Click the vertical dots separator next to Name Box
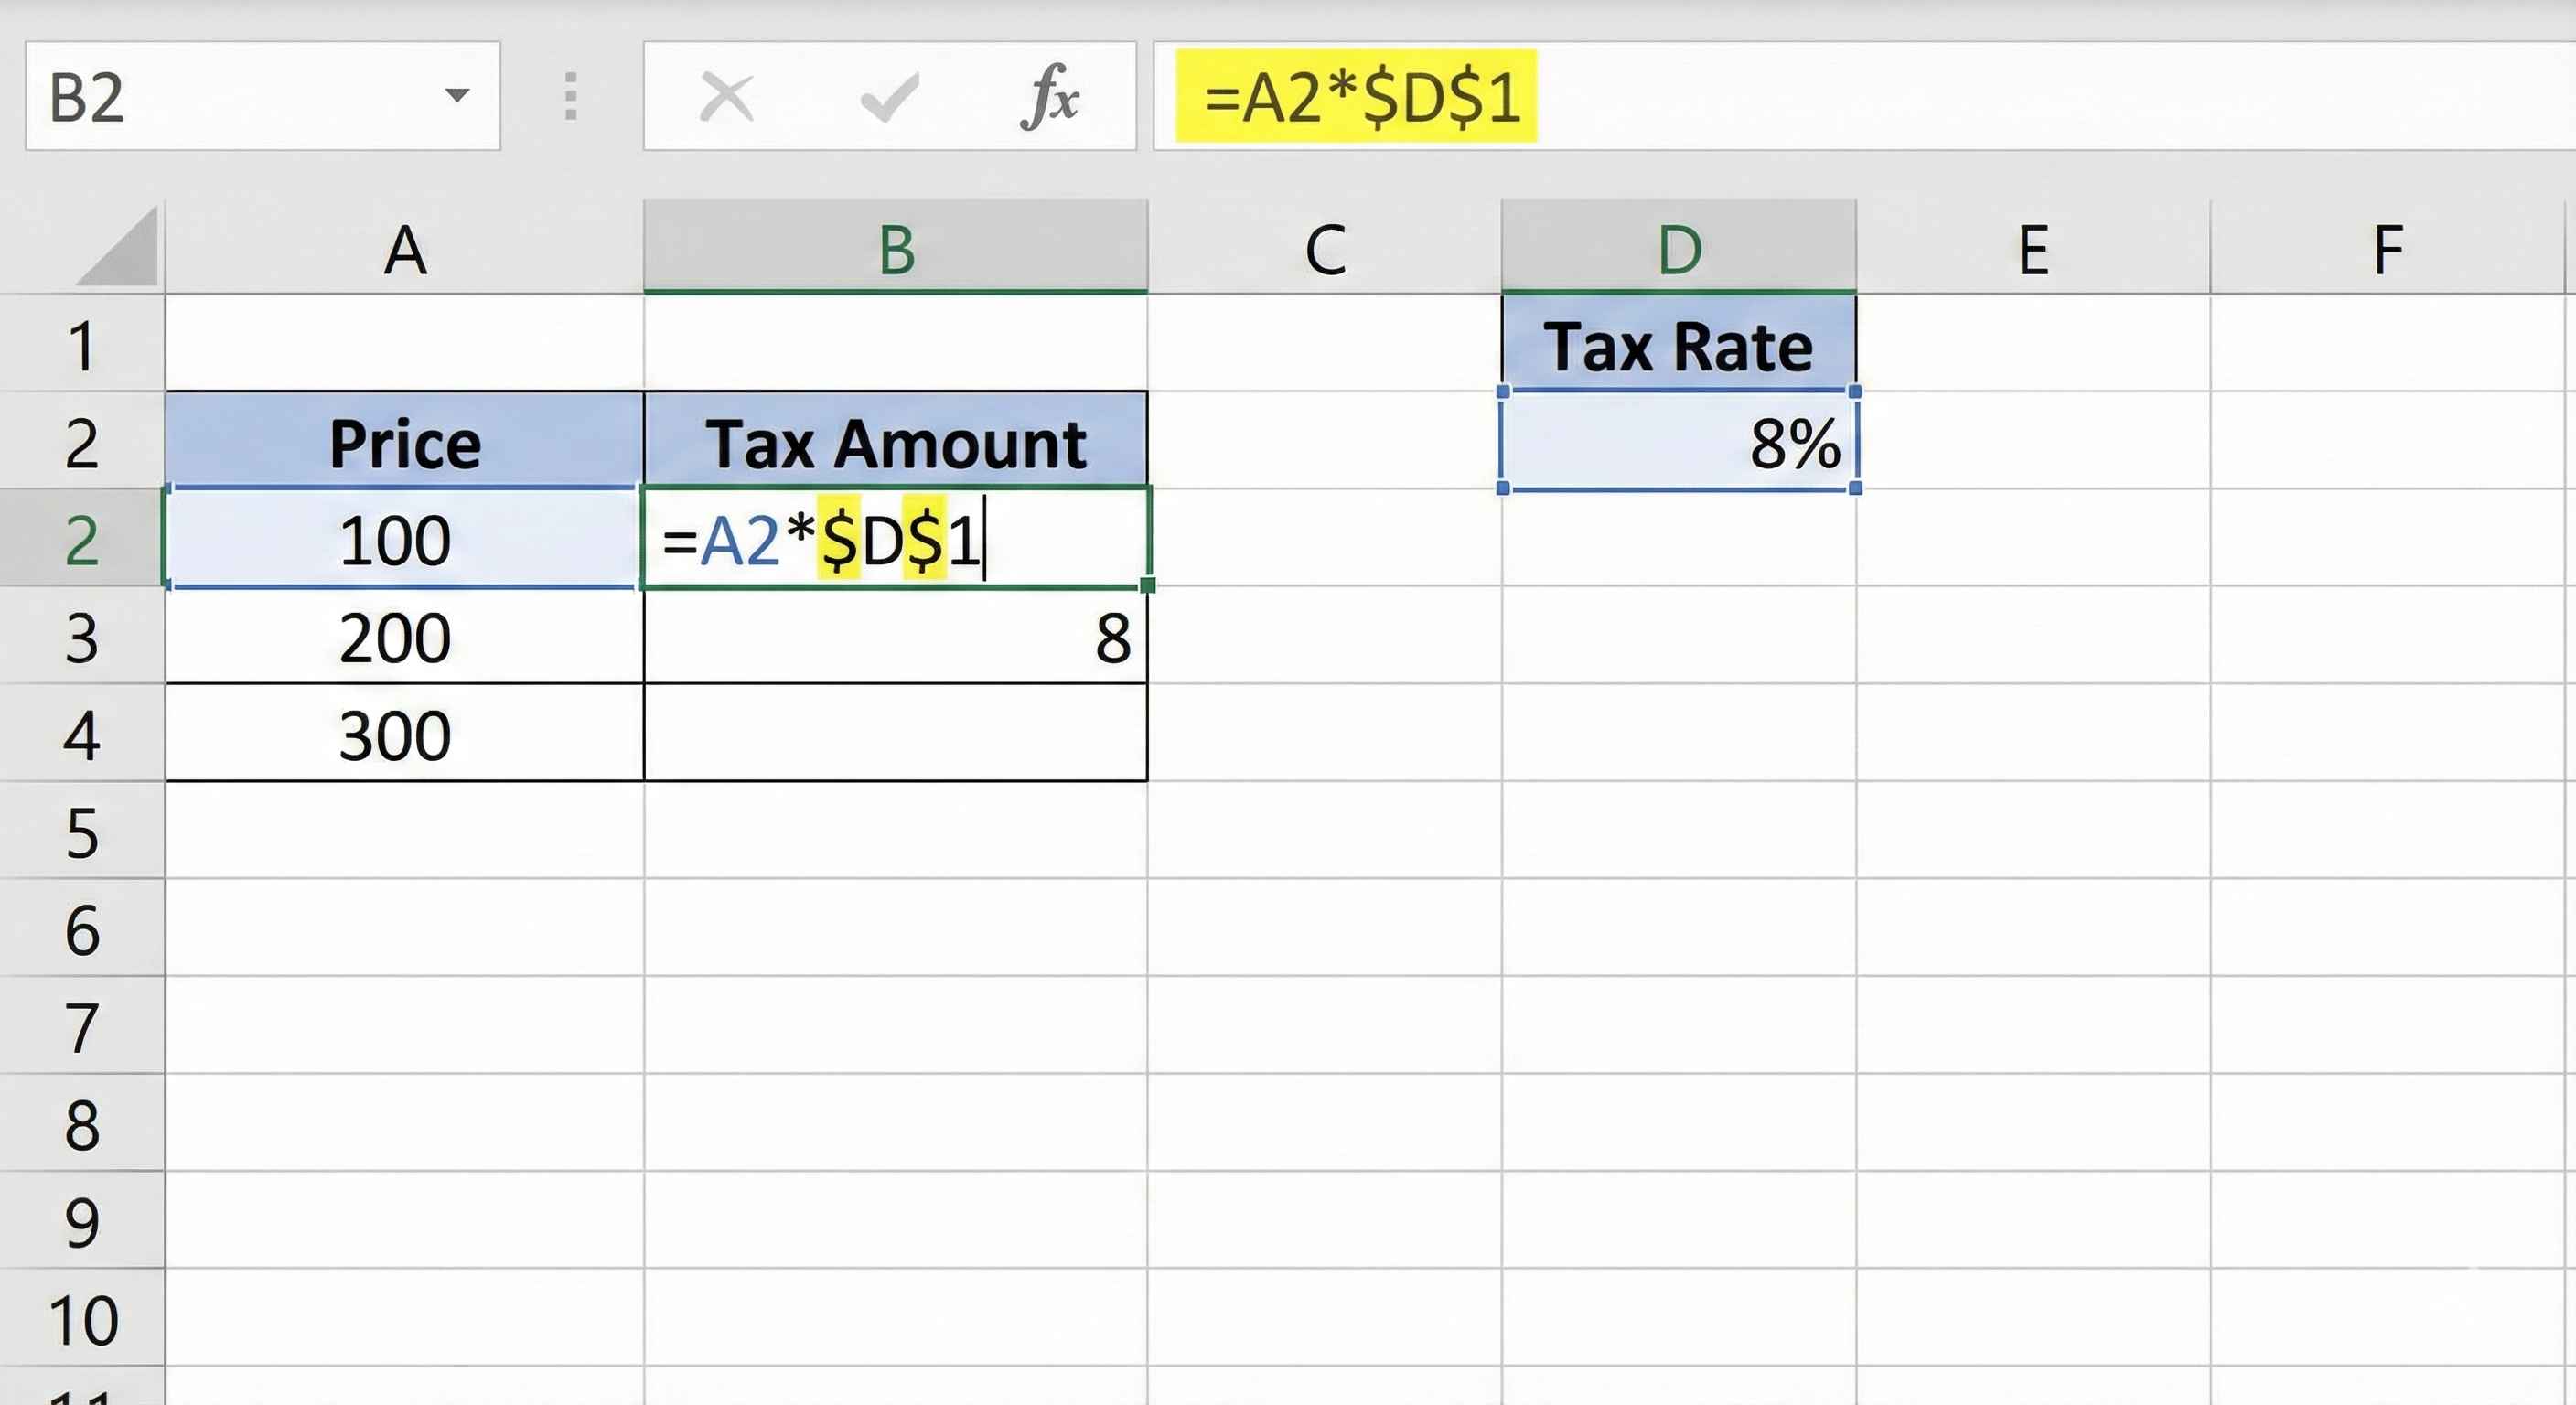This screenshot has width=2576, height=1405. point(570,96)
